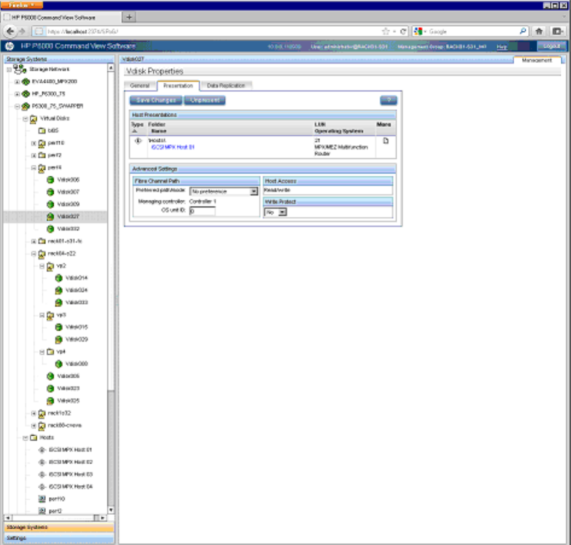Collapse the Hosts folder node

coord(25,438)
